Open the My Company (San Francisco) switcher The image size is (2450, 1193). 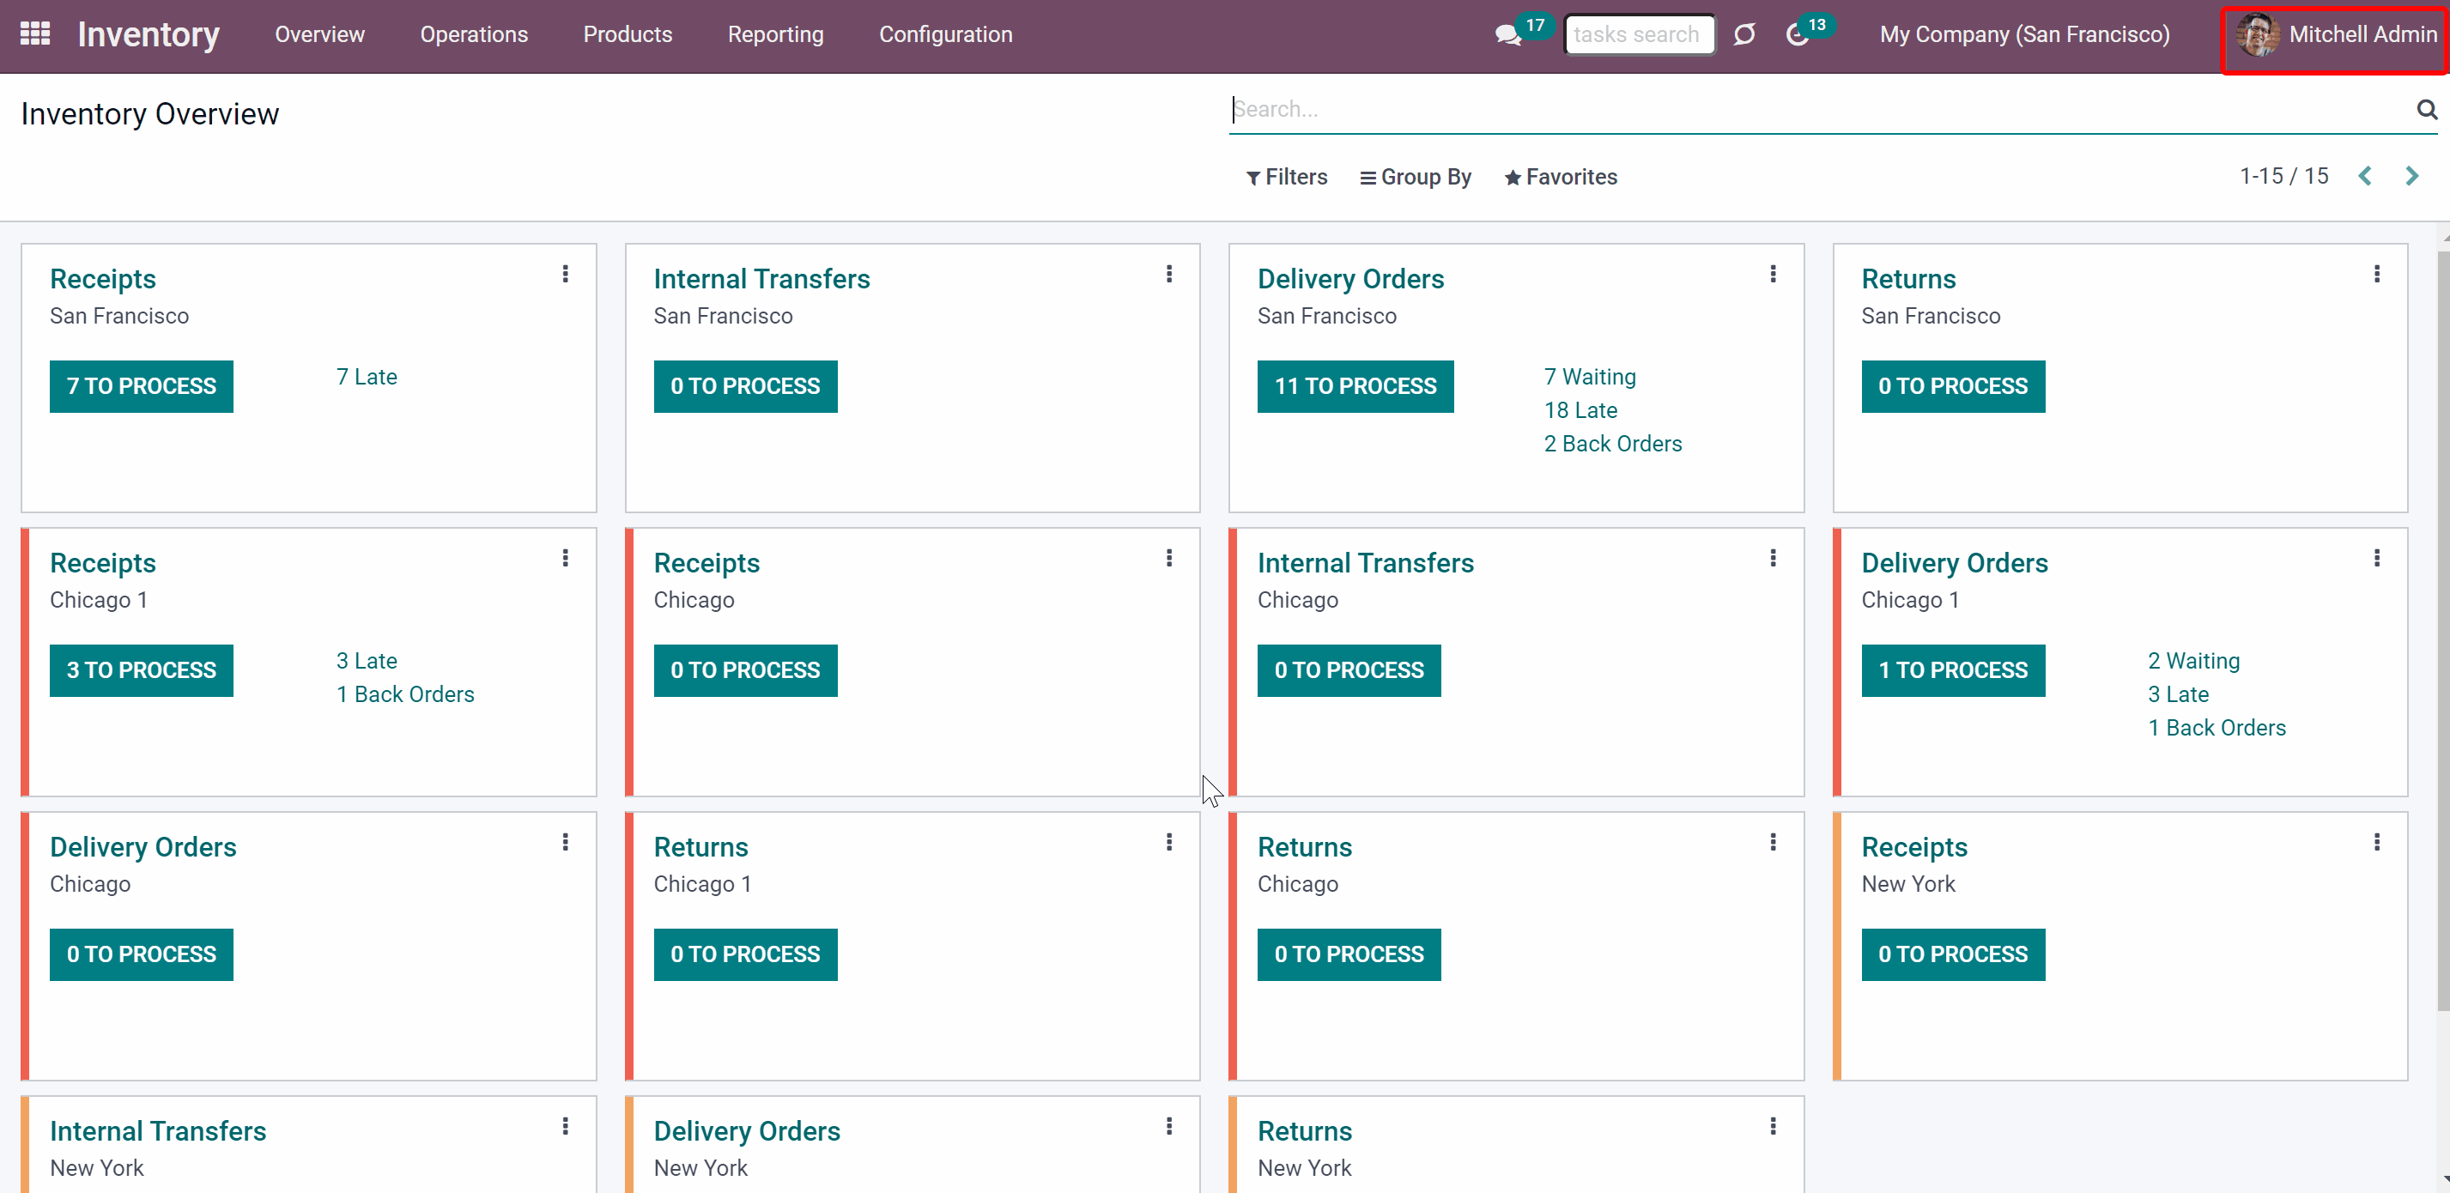click(2025, 34)
